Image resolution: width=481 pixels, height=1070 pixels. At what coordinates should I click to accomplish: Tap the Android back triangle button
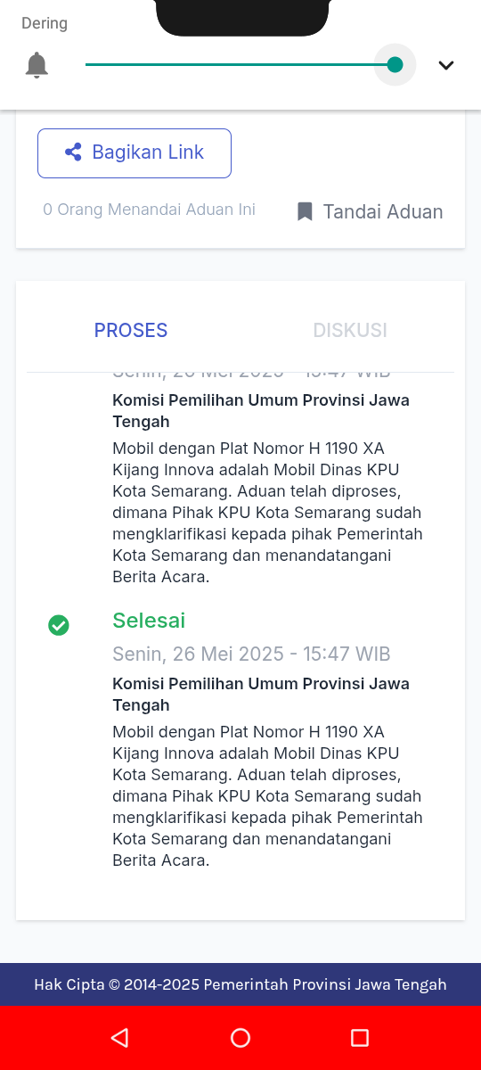point(119,1037)
